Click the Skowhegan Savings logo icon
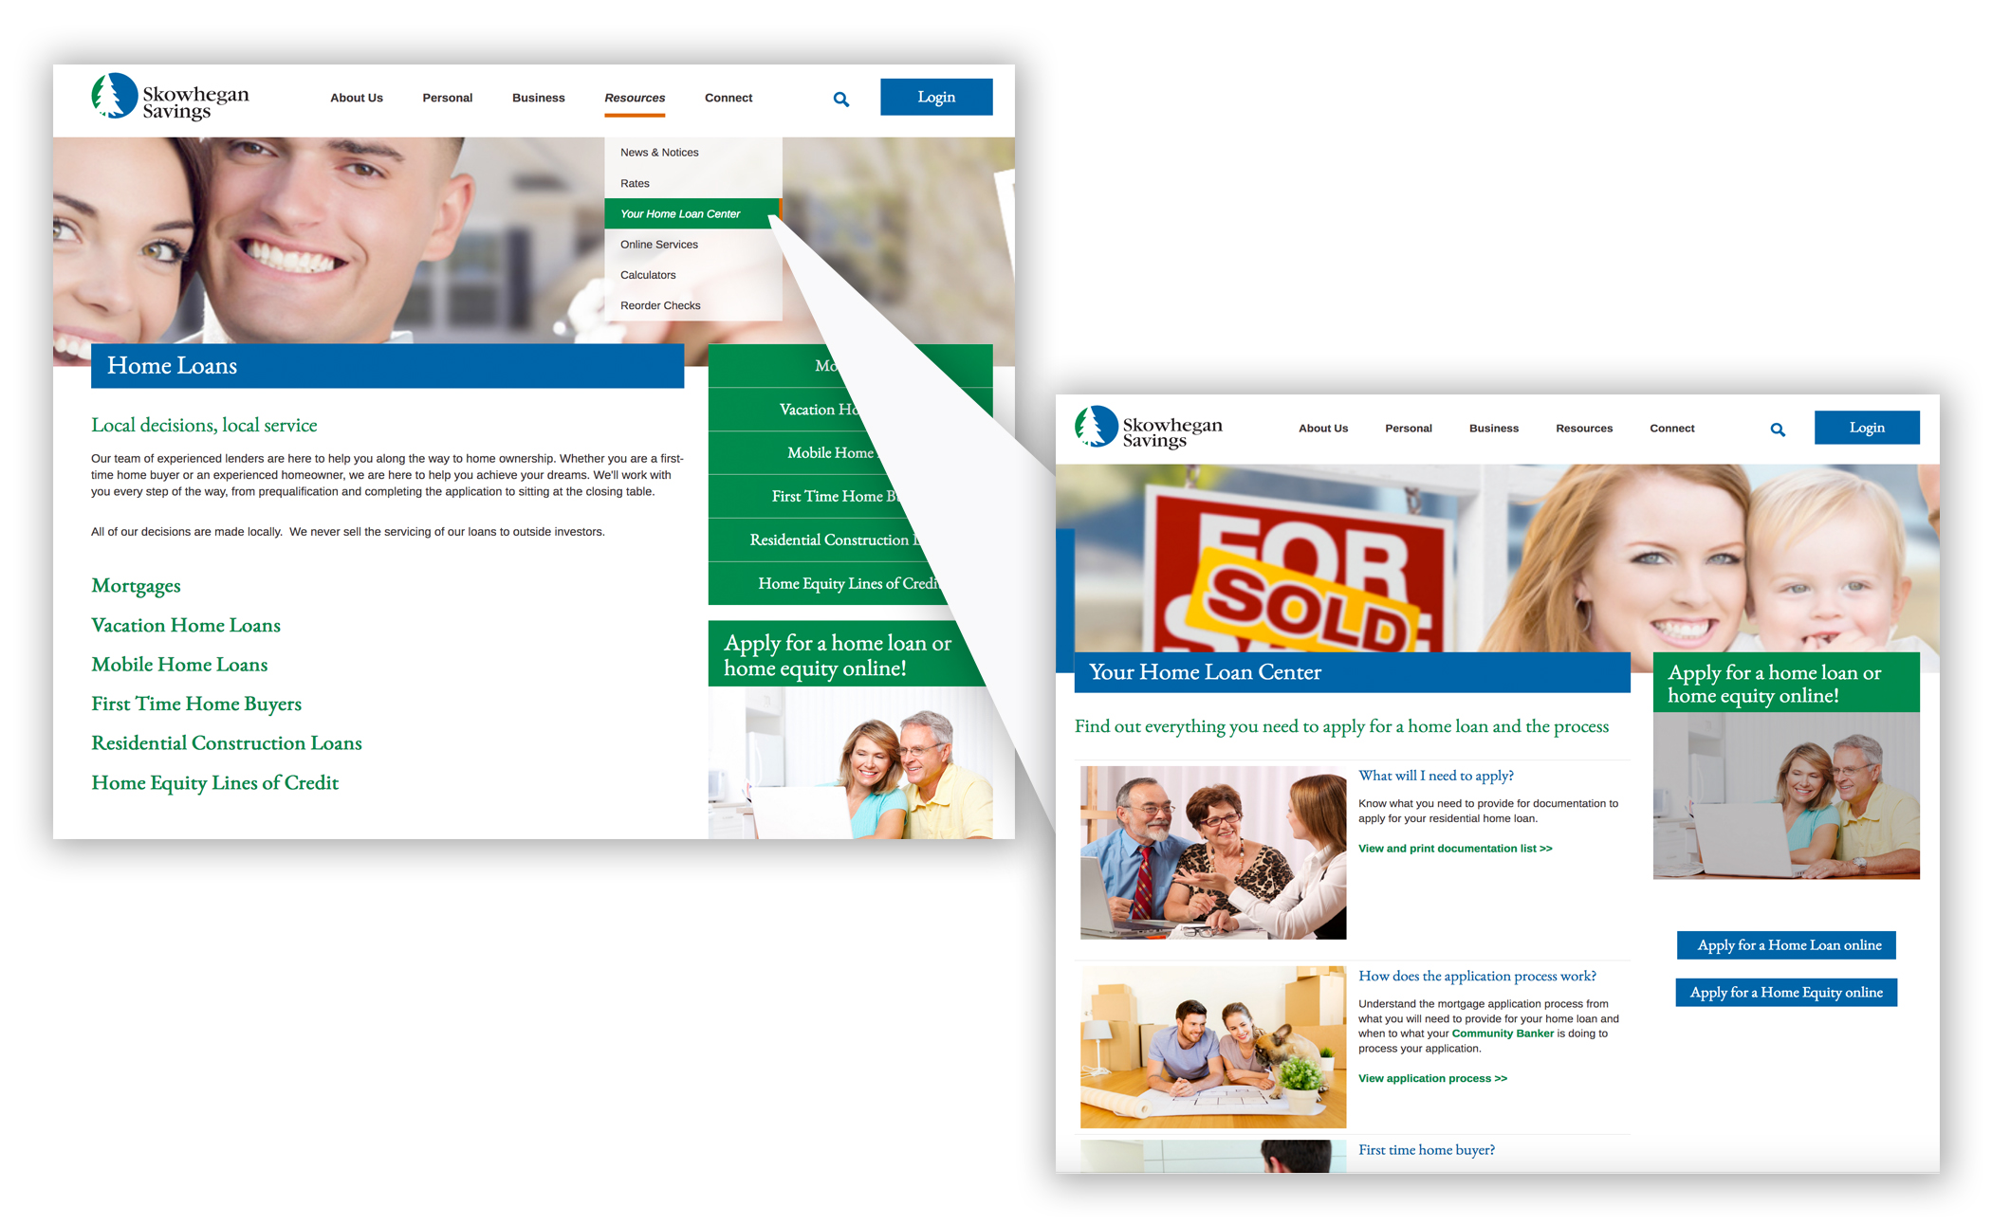This screenshot has width=1992, height=1226. pos(114,95)
